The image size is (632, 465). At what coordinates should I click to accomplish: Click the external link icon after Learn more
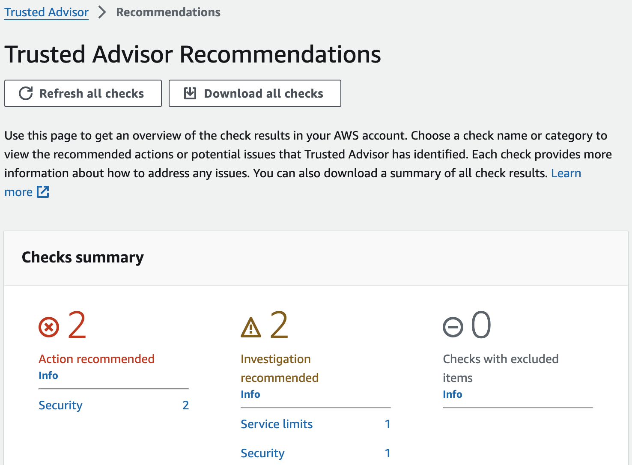point(43,192)
